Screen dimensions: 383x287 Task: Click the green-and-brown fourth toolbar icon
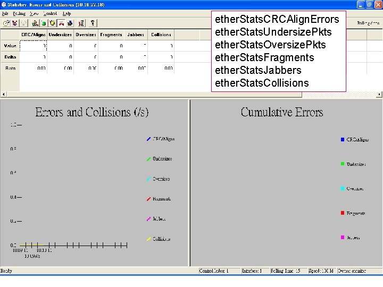click(x=35, y=23)
